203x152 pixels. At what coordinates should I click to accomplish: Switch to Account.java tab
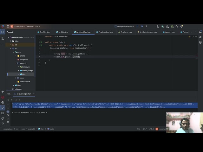[x=169, y=32]
